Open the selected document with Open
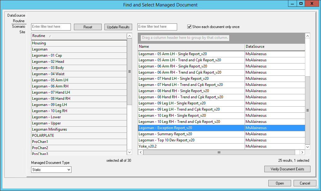The image size is (321, 191). pos(279,183)
